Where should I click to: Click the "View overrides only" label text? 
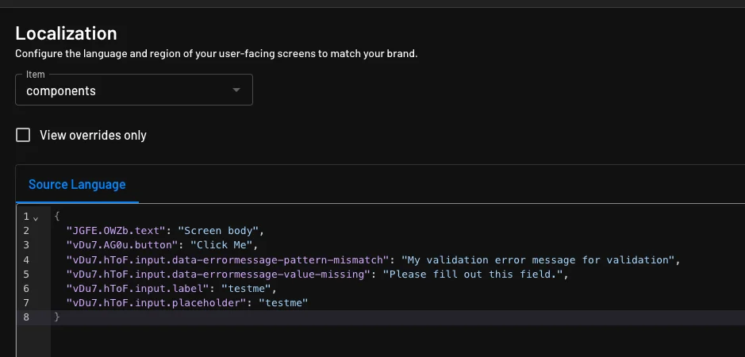[93, 135]
